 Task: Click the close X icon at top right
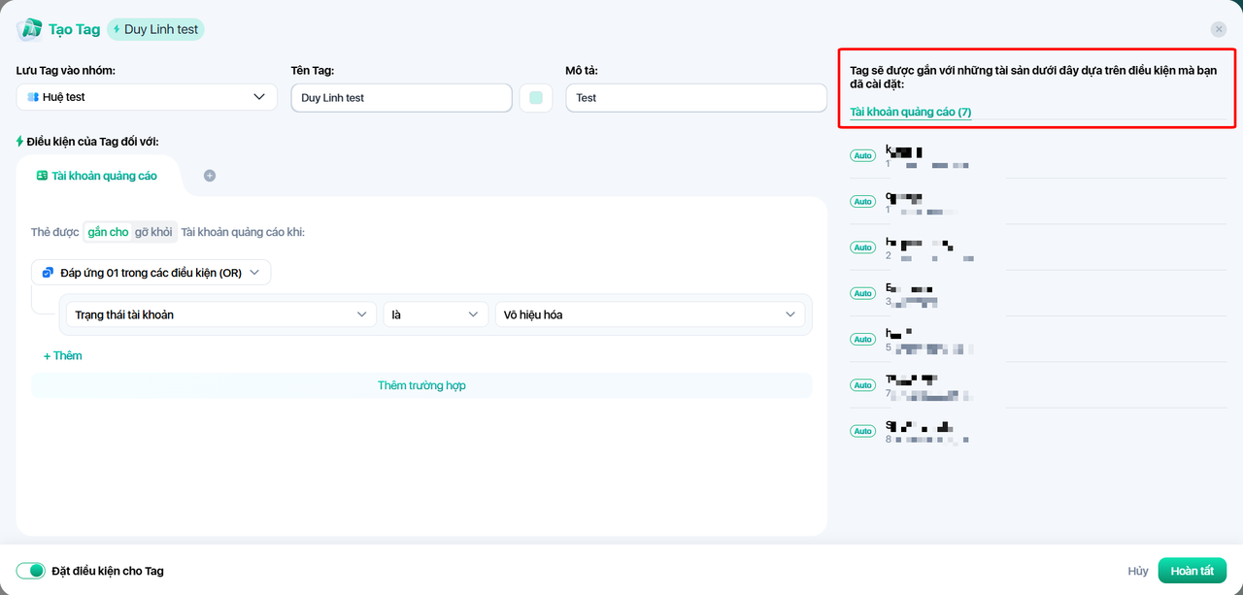(x=1218, y=29)
